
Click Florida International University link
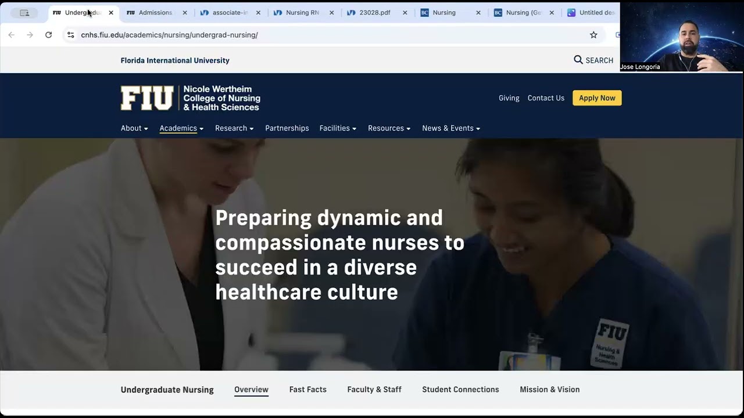coord(175,60)
